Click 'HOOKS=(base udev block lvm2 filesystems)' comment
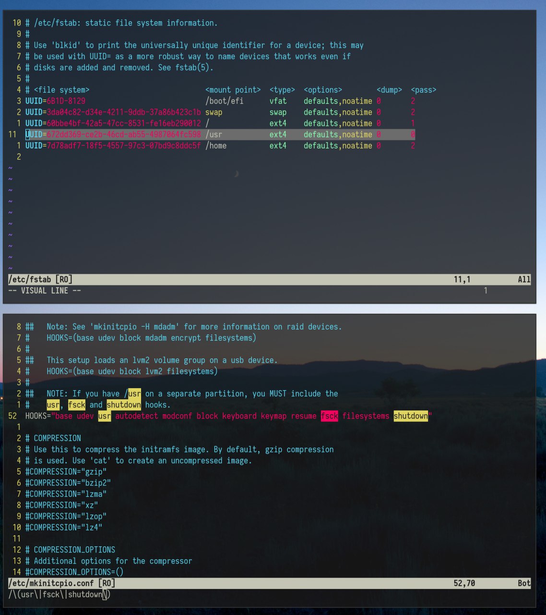Screen dimensions: 546x615 point(132,371)
